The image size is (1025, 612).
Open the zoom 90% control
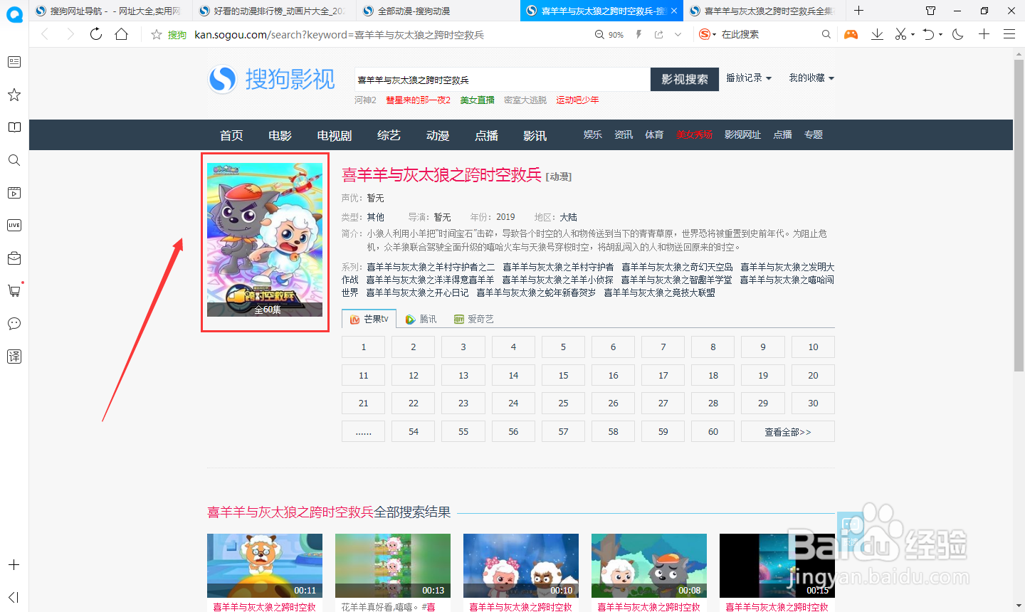pos(609,34)
